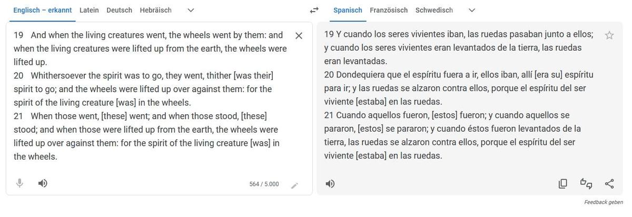Viewport: 632px width, 217px height.
Task: Listen to the Spanish translation
Action: pyautogui.click(x=330, y=184)
